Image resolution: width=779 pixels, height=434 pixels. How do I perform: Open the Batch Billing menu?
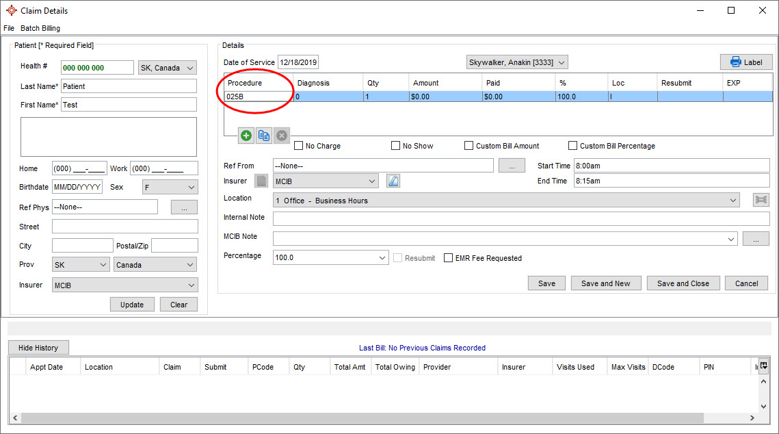coord(40,28)
